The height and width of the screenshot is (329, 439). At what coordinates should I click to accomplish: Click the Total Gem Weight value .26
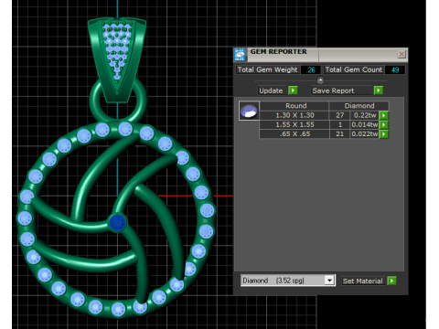(311, 69)
